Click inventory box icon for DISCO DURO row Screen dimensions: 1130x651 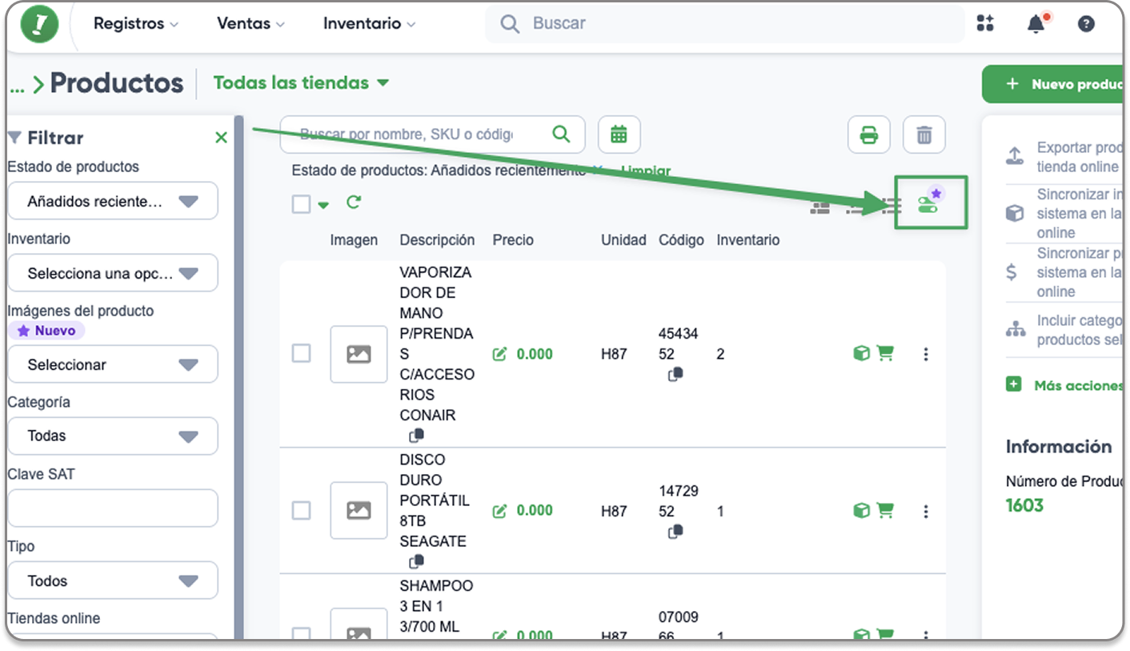point(861,510)
